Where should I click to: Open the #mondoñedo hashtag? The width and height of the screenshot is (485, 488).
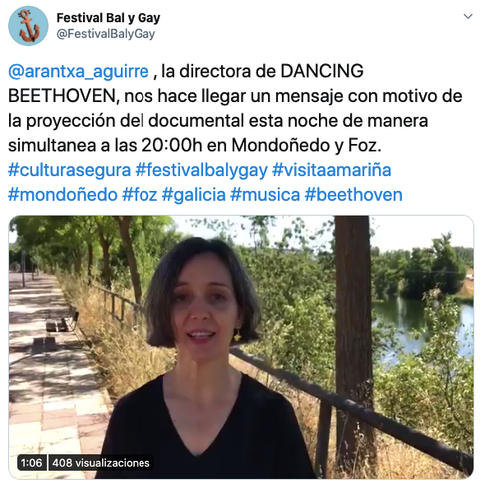point(62,194)
